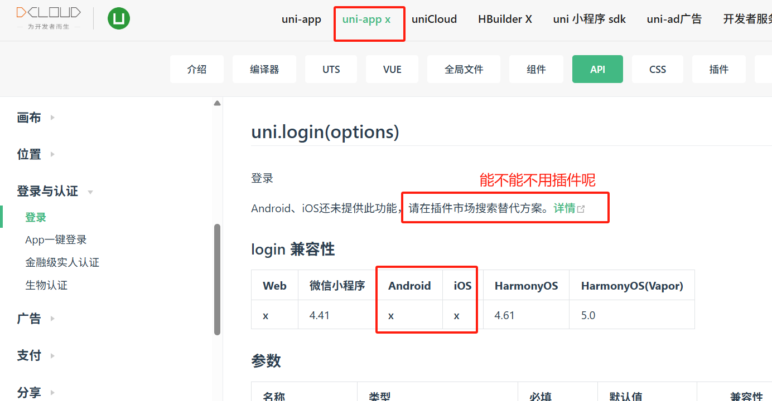The height and width of the screenshot is (401, 772).
Task: Expand the 广告 sidebar section
Action: (36, 319)
